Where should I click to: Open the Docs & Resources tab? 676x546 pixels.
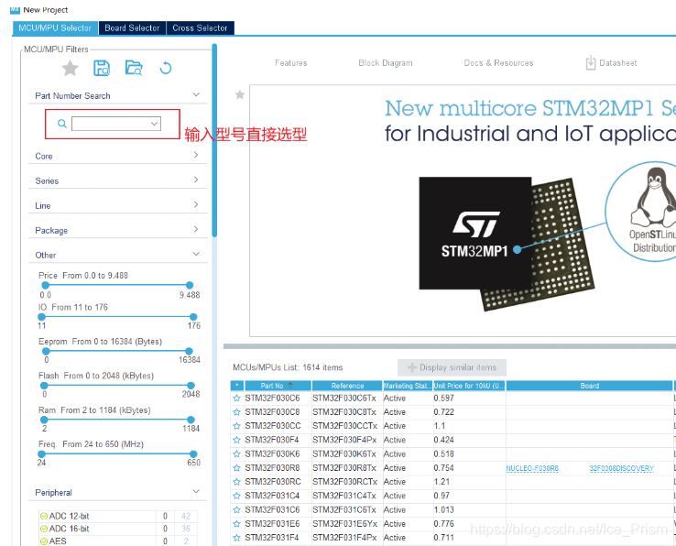tap(498, 63)
